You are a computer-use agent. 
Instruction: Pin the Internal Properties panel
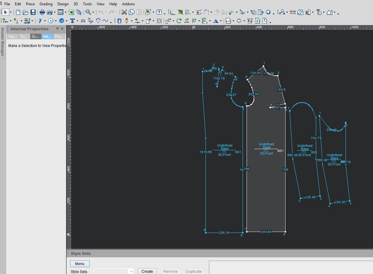tap(57, 29)
